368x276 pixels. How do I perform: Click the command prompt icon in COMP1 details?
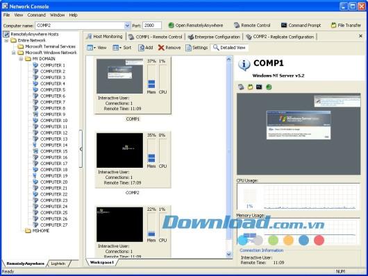(259, 87)
